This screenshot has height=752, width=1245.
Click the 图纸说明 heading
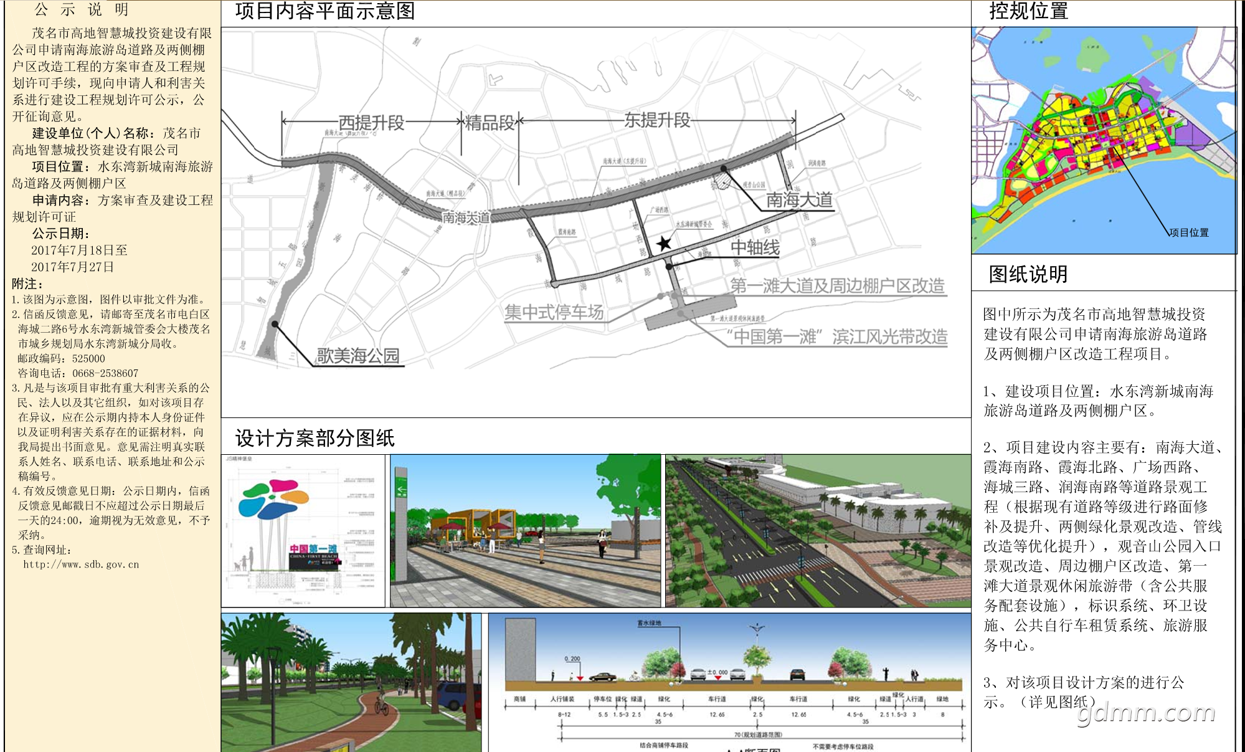tap(1028, 274)
